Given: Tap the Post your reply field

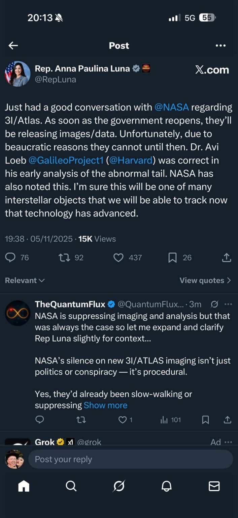Looking at the screenshot, I should point(131,459).
